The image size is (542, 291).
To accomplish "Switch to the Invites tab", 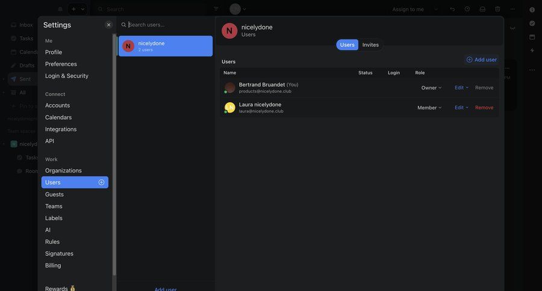I will click(370, 45).
